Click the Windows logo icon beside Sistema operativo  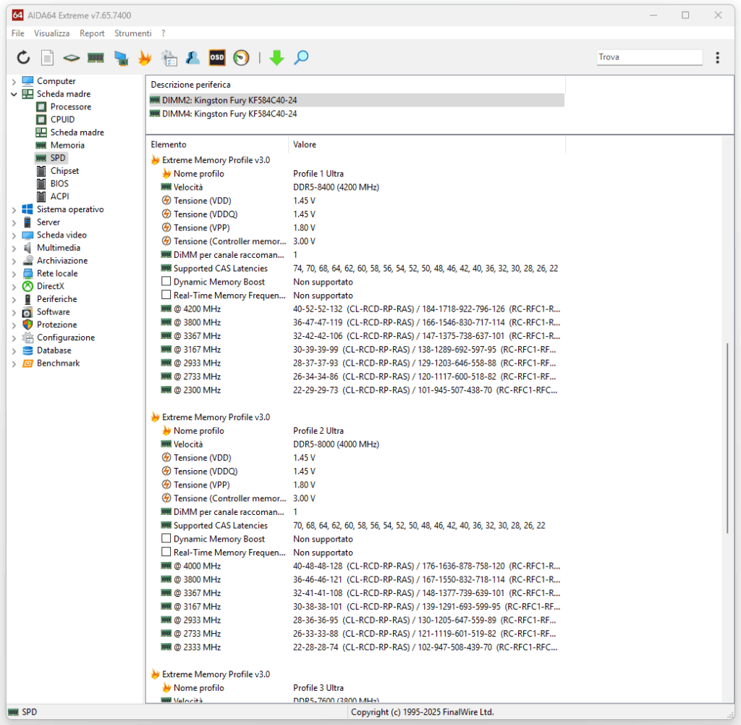(x=28, y=209)
